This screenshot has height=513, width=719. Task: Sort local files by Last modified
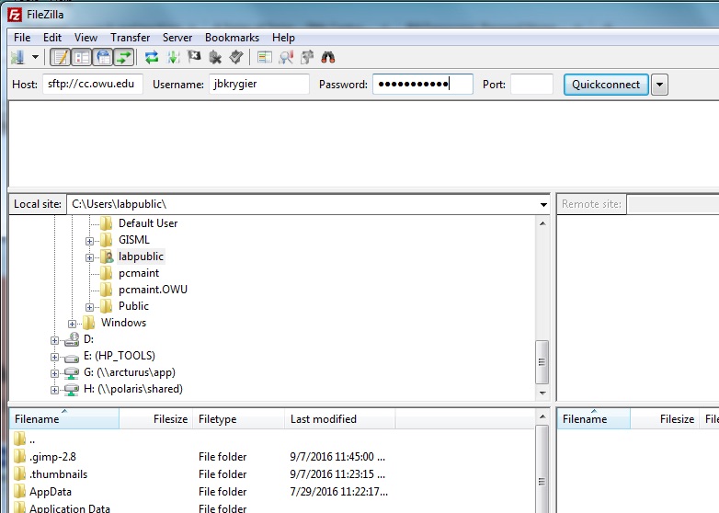pos(340,418)
